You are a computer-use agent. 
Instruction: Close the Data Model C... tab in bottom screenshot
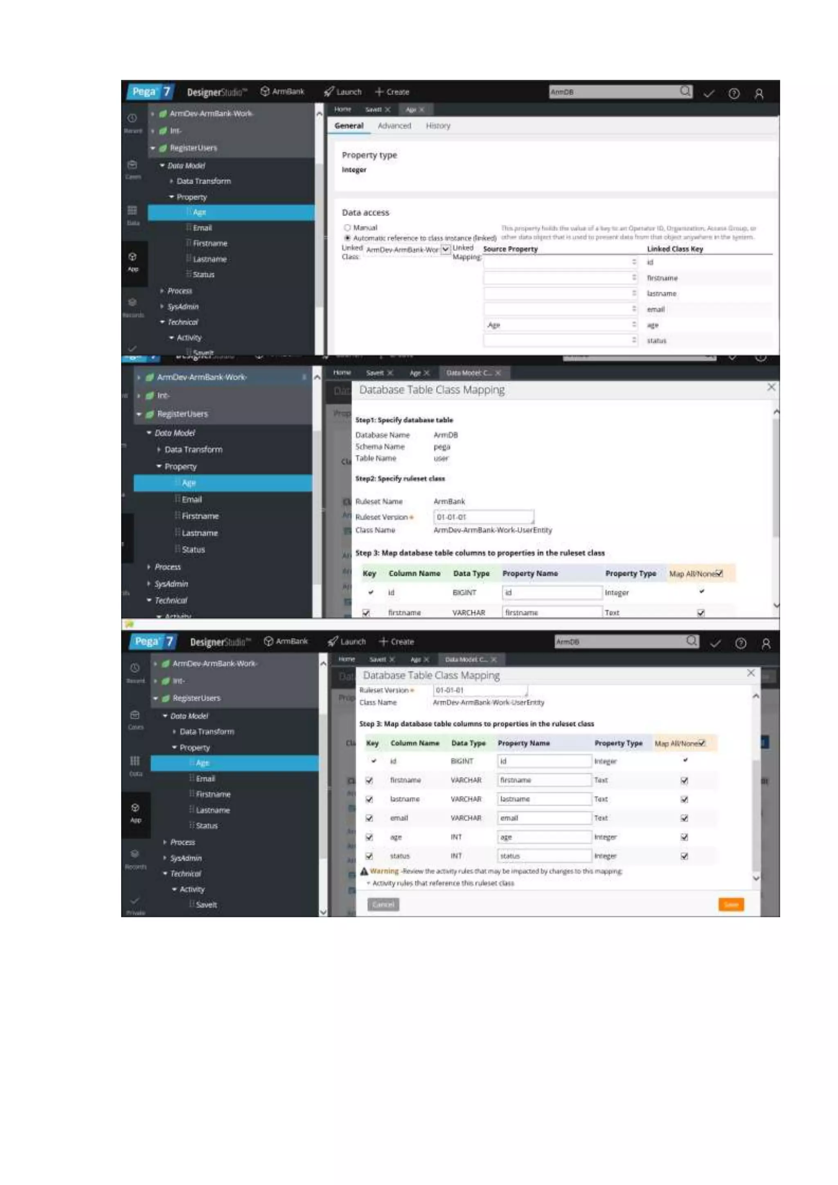[x=494, y=660]
